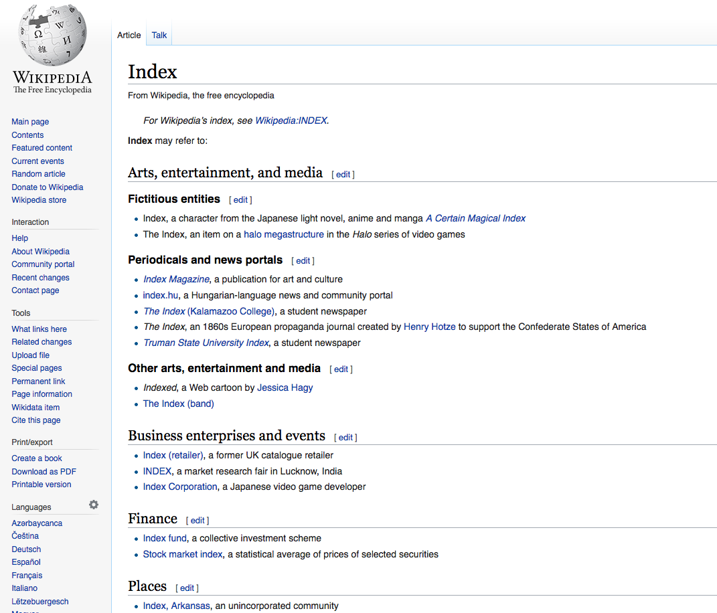The height and width of the screenshot is (613, 717).
Task: Open the Wikipedia:INDEX link
Action: pyautogui.click(x=291, y=121)
